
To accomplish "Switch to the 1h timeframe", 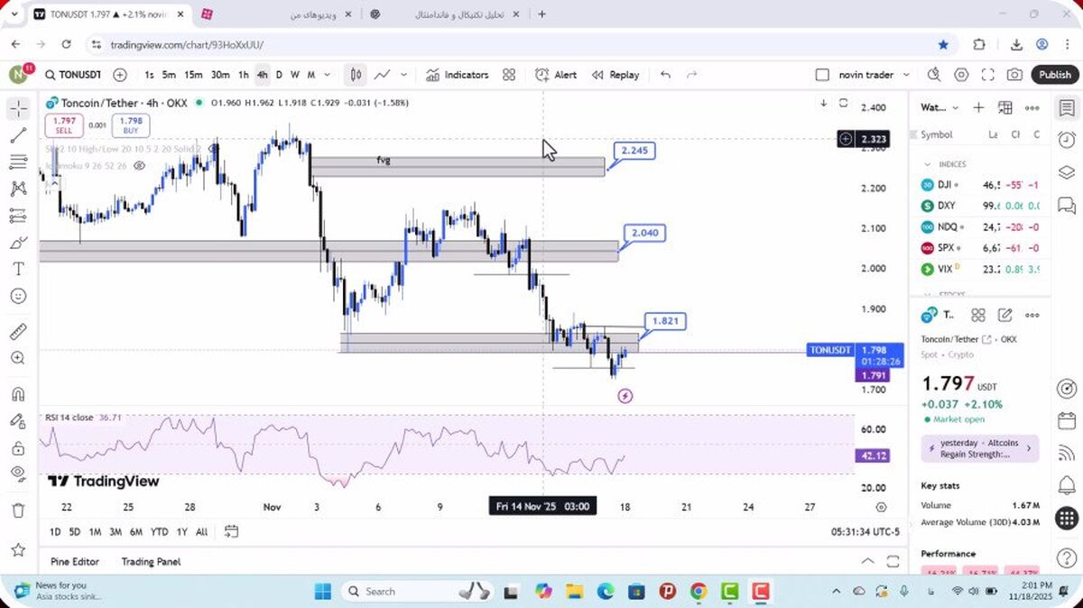I will coord(243,75).
